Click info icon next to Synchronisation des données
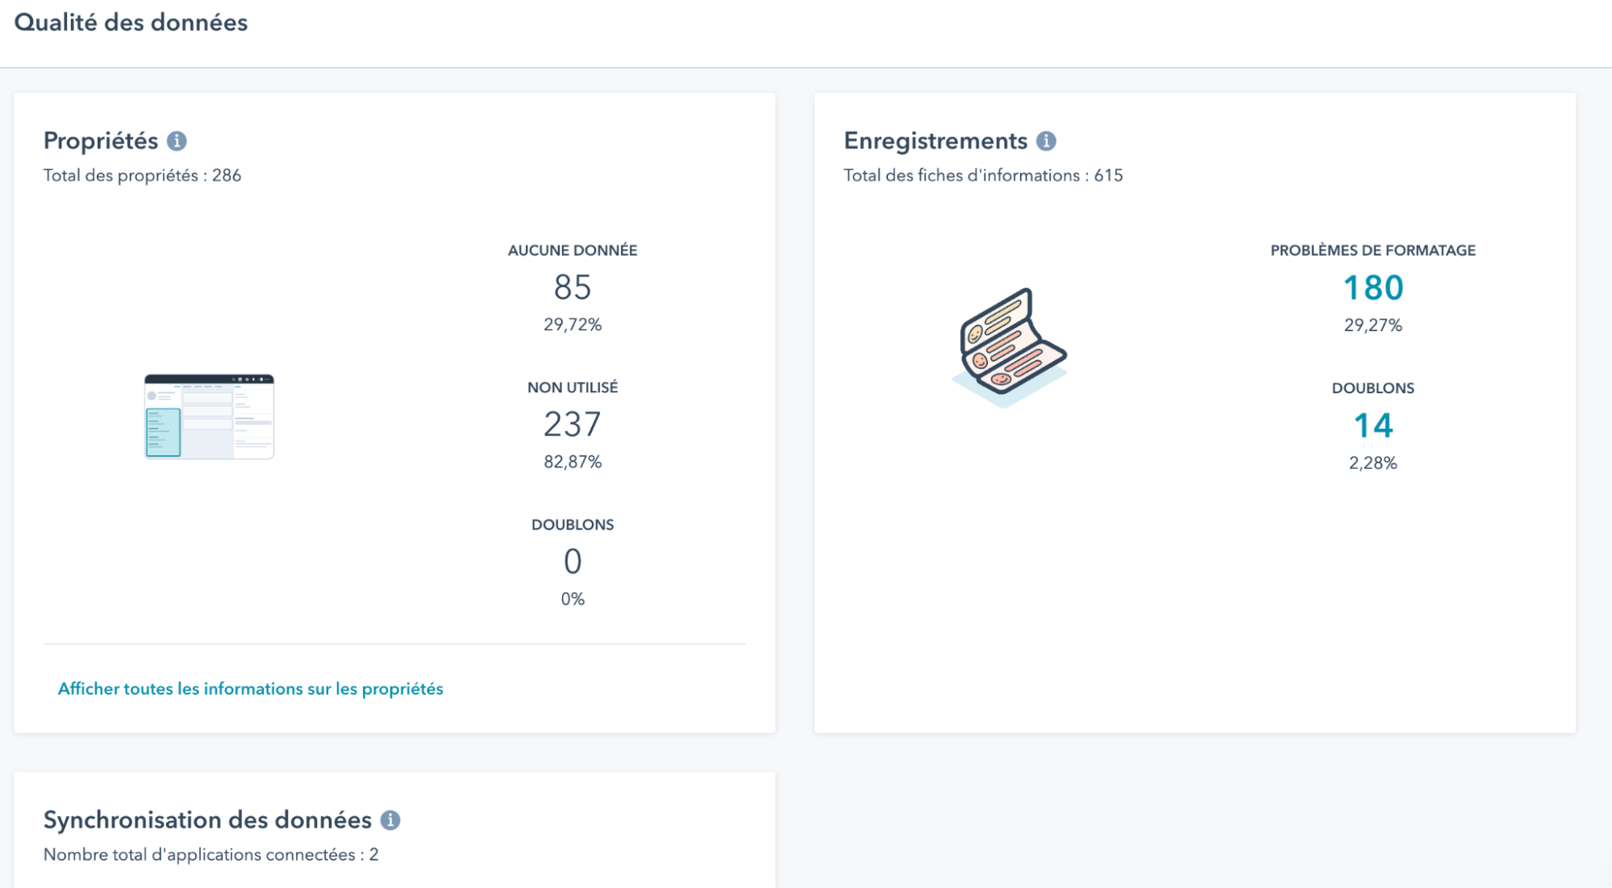This screenshot has height=888, width=1612. point(390,820)
